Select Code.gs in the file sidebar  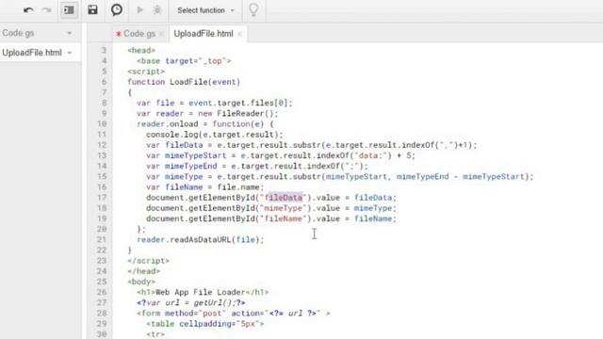18,33
